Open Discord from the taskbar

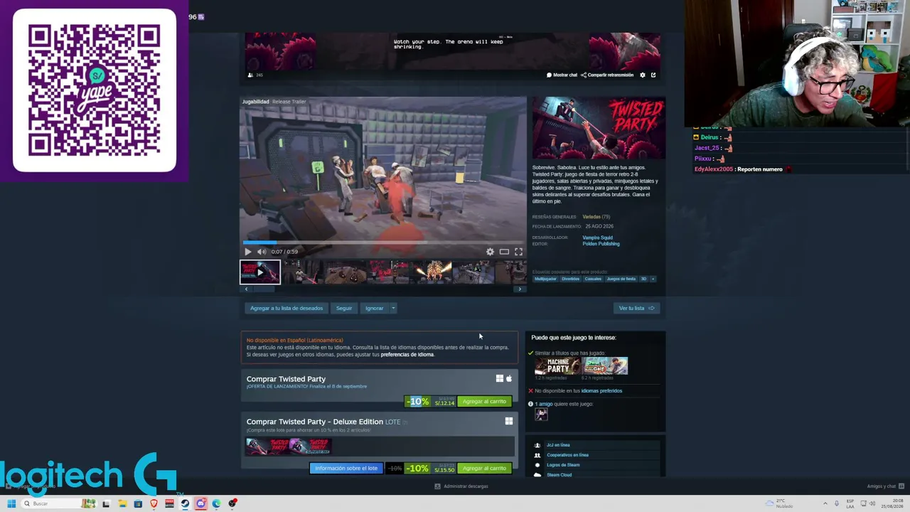pos(200,503)
